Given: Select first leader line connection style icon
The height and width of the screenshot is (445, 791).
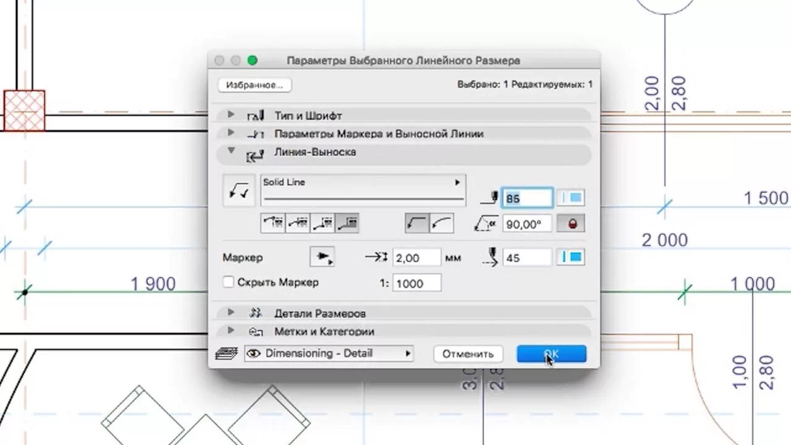Looking at the screenshot, I should [x=273, y=223].
